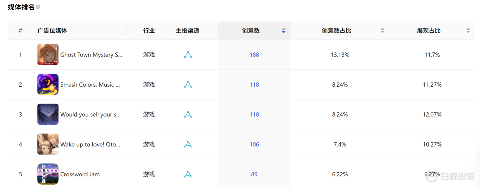480x188 pixels.
Task: Click App Store channel icon for Smash Colors
Action: tap(188, 84)
